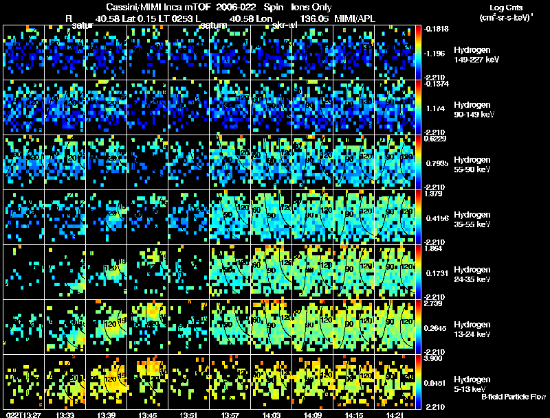Viewport: 550px width, 418px height.
Task: Click the color bar beside Hydrogen 24-35 keV
Action: (418, 272)
